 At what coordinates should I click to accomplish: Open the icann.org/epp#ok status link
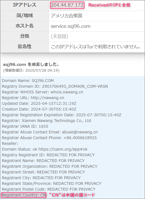pos(63,149)
